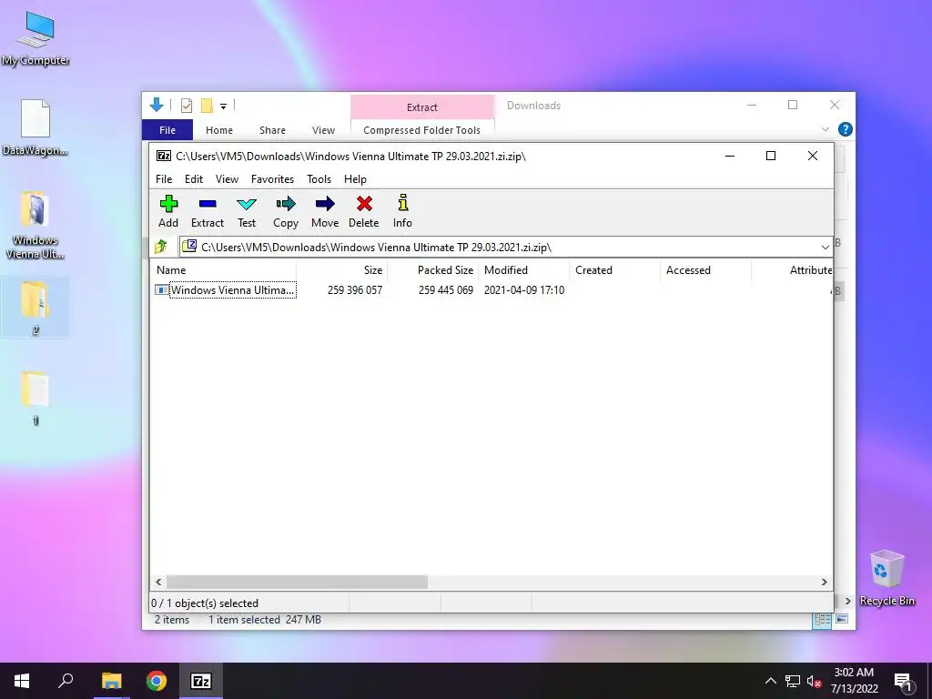Click the muted volume tray icon

click(814, 681)
